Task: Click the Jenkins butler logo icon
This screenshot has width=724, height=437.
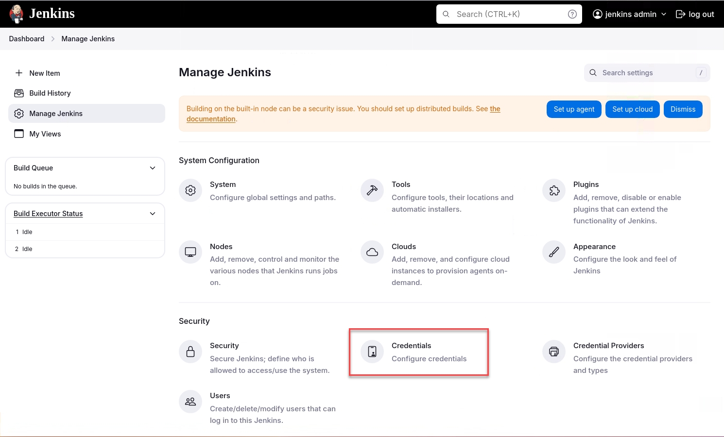Action: tap(17, 14)
